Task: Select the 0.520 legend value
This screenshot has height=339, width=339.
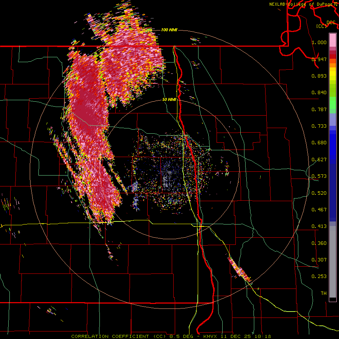Action: [319, 193]
